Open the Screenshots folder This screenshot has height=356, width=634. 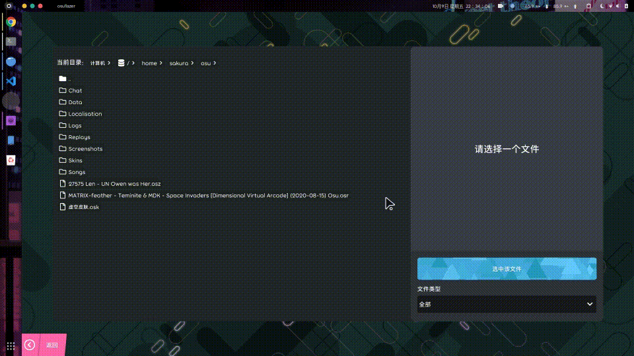point(81,148)
